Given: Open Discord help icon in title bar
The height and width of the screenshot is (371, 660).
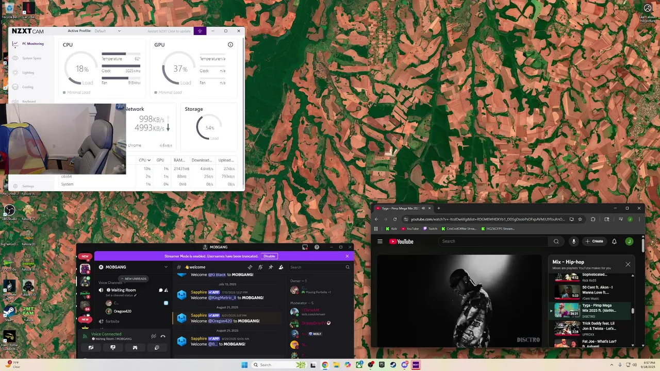Looking at the screenshot, I should click(317, 247).
